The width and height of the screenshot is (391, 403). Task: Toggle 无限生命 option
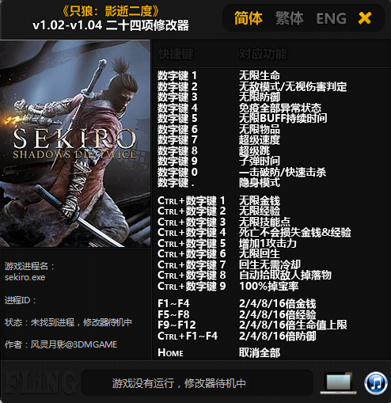pyautogui.click(x=260, y=75)
